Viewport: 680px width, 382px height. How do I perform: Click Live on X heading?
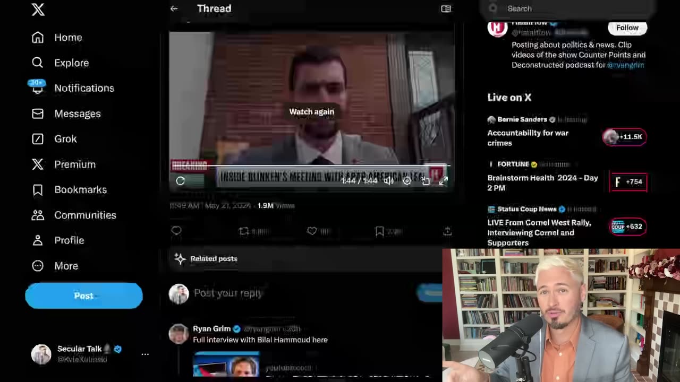pyautogui.click(x=509, y=97)
